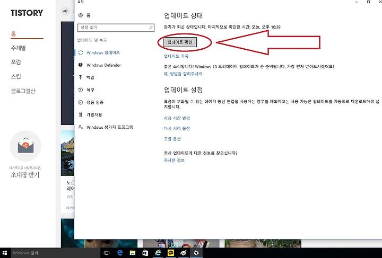This screenshot has width=382, height=258.
Task: Click the 업데이트 확인 button
Action: coord(180,42)
